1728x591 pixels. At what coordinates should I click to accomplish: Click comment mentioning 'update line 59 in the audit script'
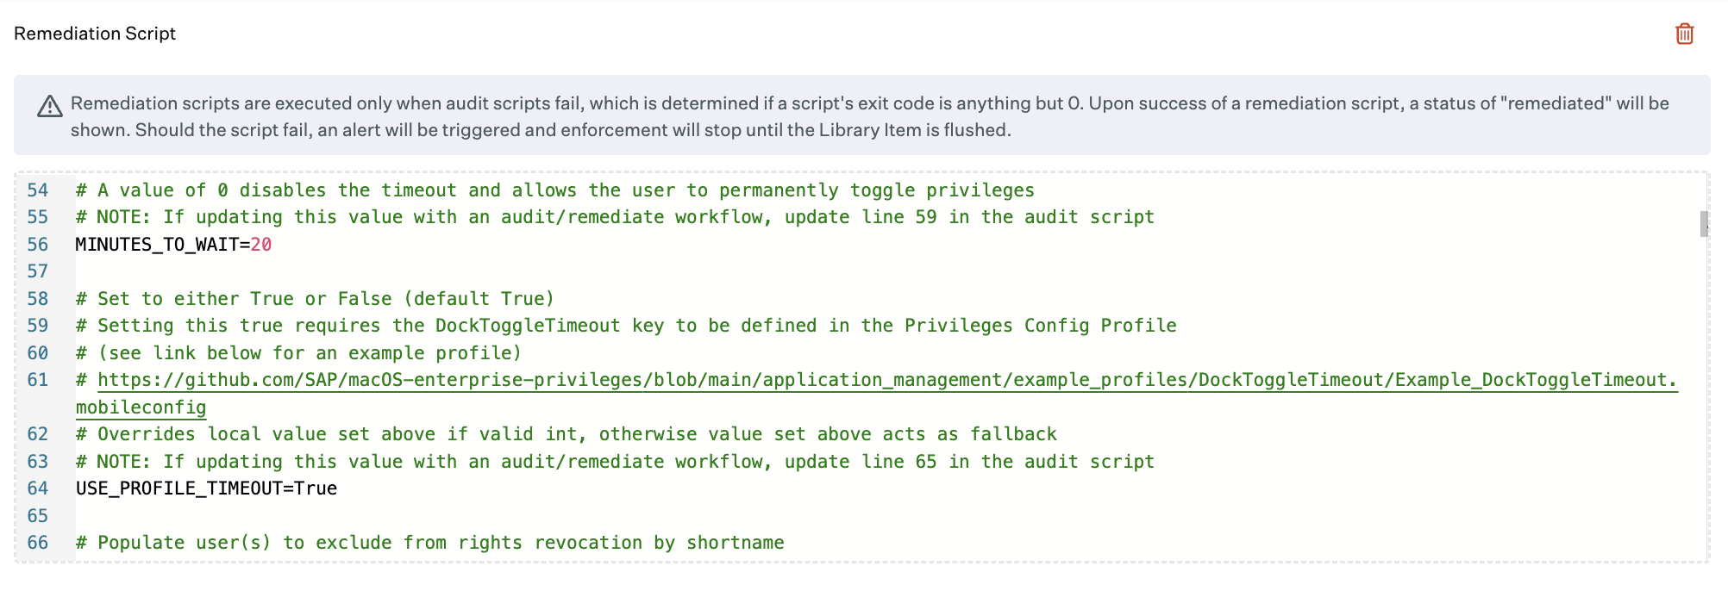coord(615,217)
